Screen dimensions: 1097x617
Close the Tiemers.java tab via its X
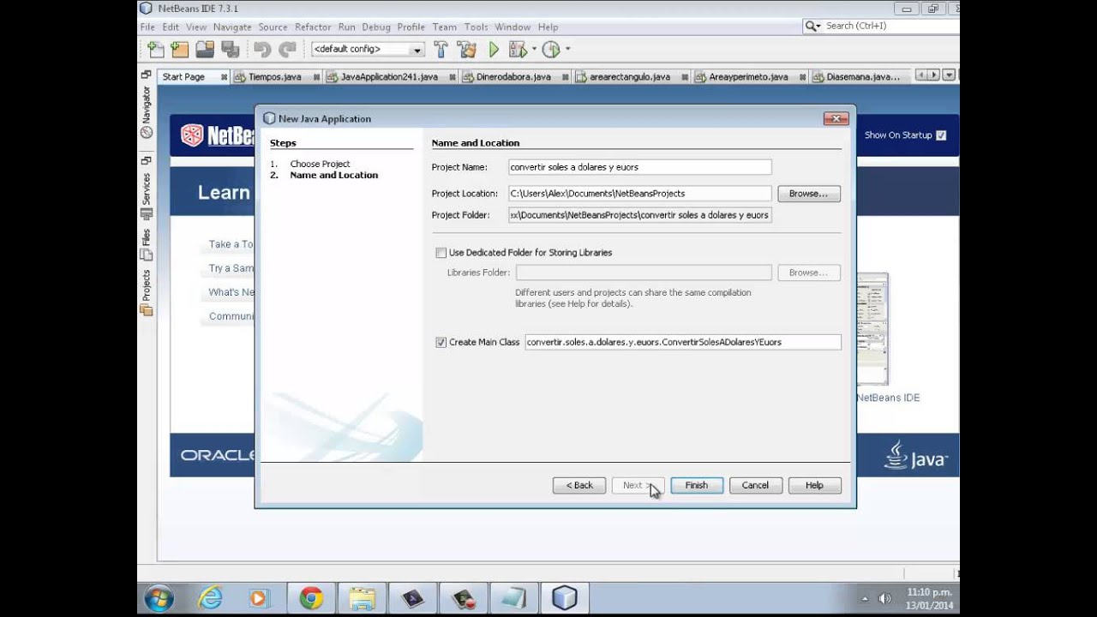tap(316, 77)
